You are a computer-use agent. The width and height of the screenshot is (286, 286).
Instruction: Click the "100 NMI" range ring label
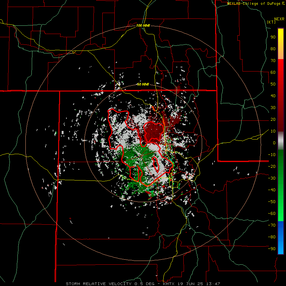(x=143, y=25)
